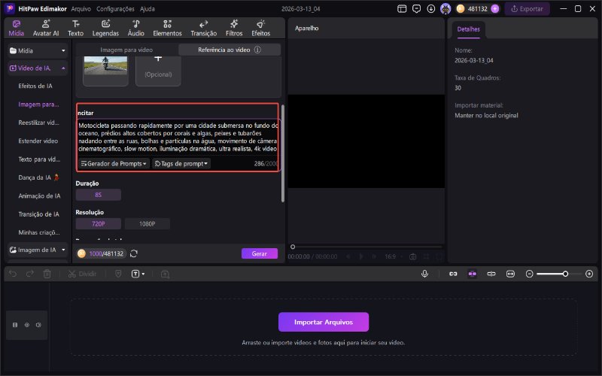The image size is (602, 376).
Task: Open the Gerador de Prompts dropdown
Action: click(114, 163)
